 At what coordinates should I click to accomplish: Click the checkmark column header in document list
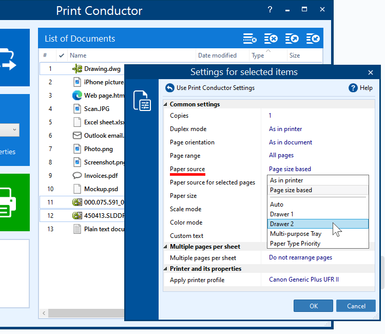(x=62, y=55)
